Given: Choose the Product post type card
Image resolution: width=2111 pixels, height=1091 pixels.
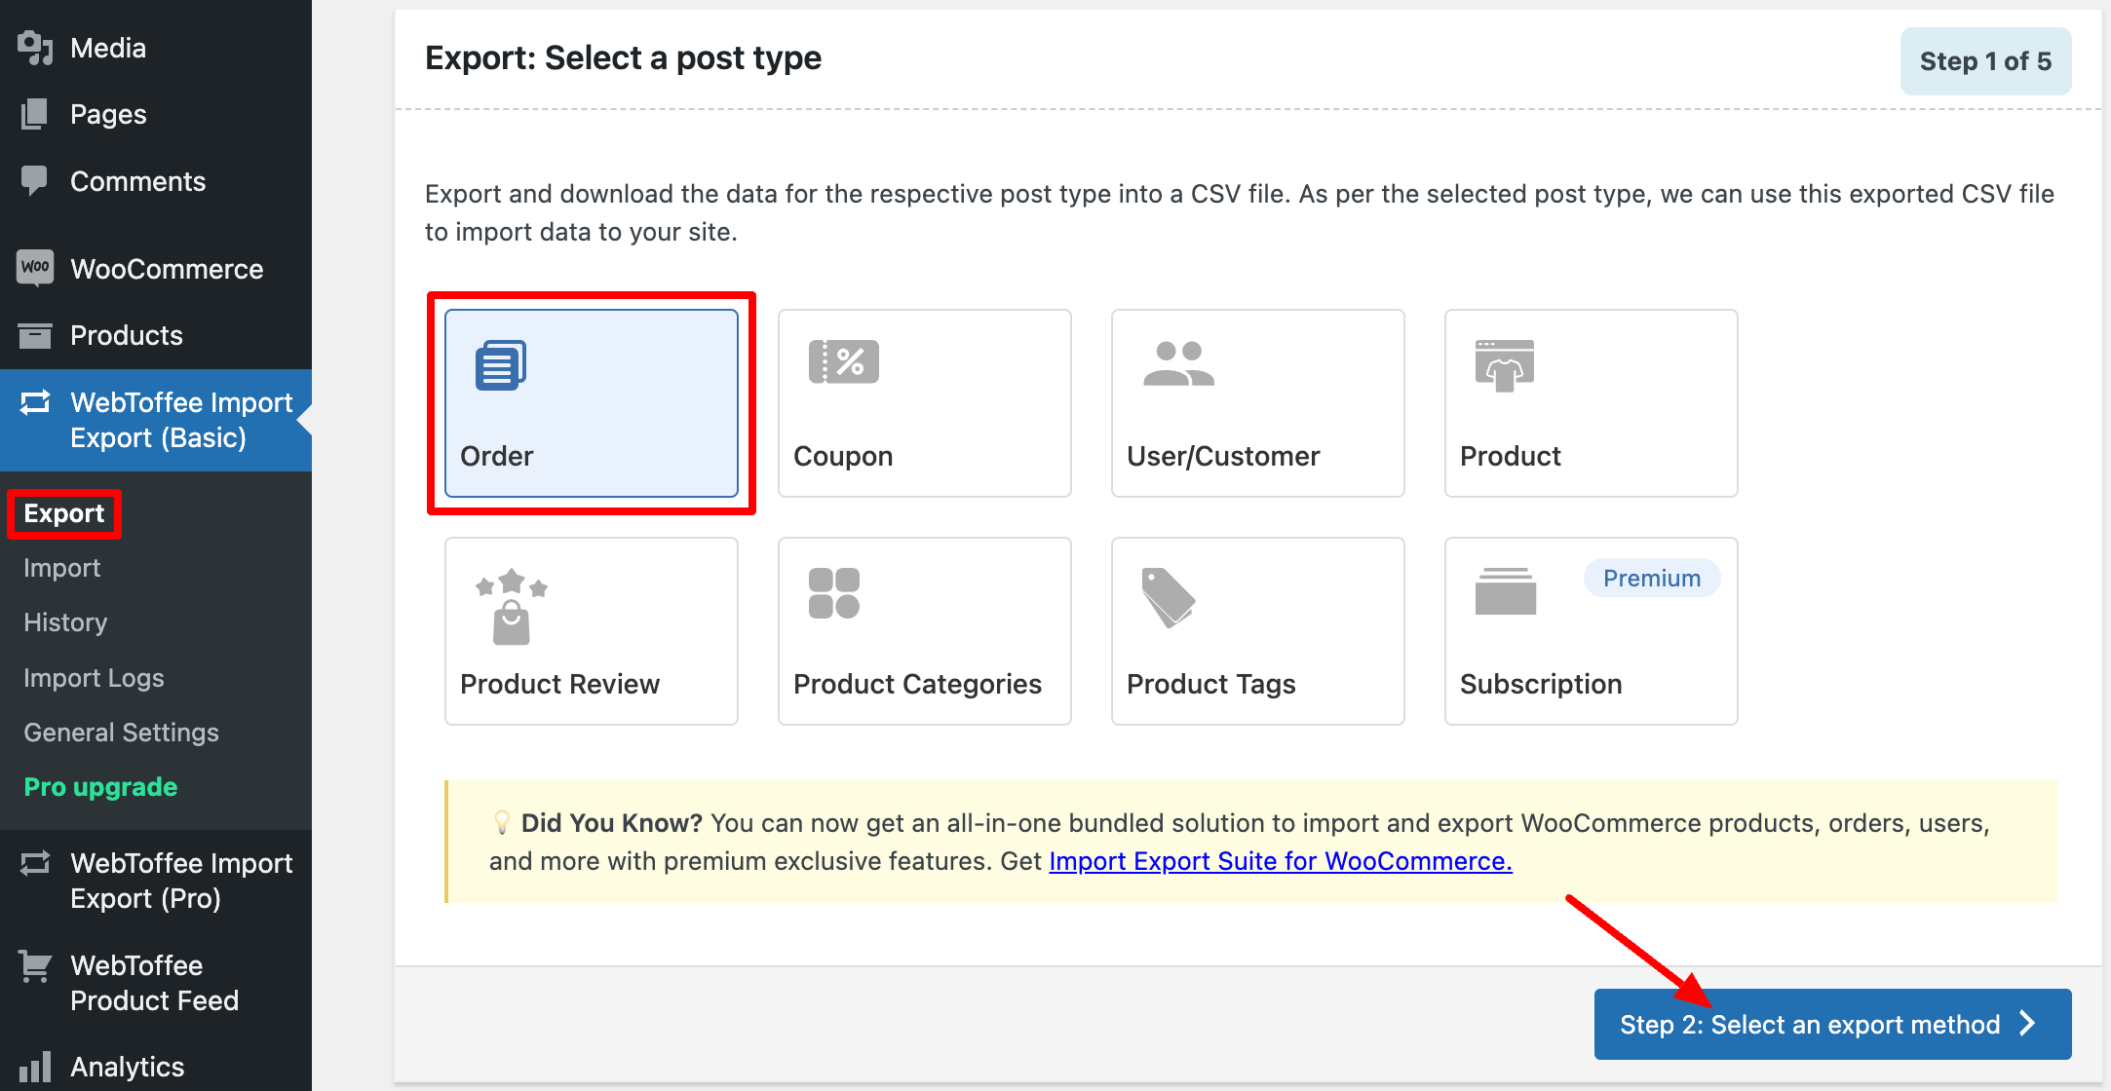Looking at the screenshot, I should [1592, 403].
